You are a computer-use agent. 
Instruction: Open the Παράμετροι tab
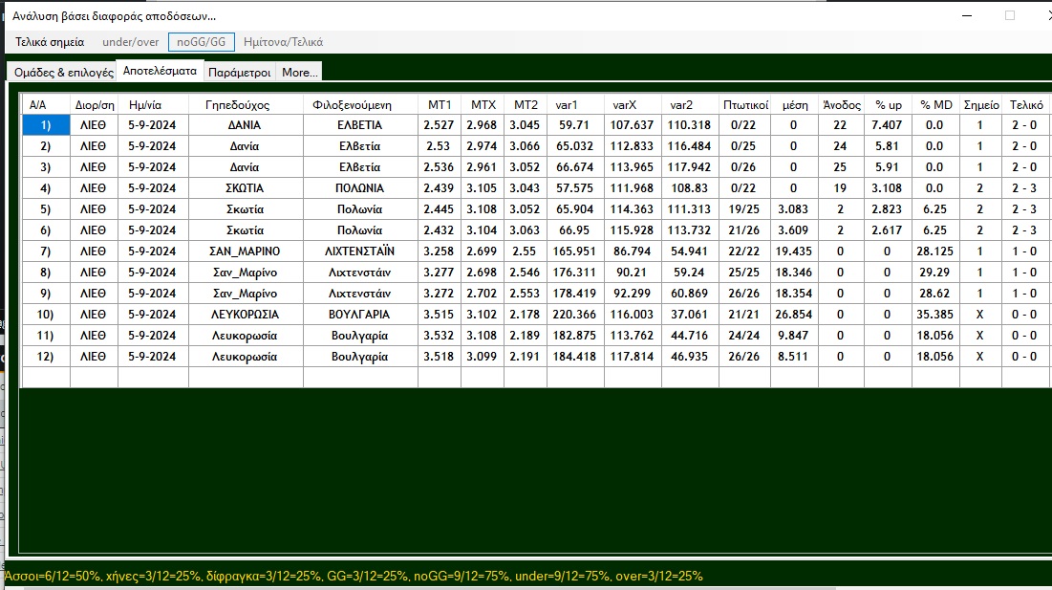click(239, 73)
